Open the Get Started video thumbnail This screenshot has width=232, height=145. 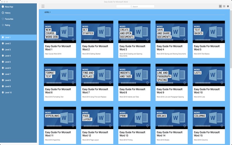tap(97, 32)
